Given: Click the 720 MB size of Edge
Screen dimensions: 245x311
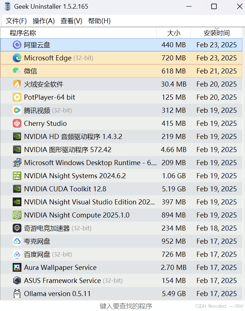Looking at the screenshot, I should coord(173,58).
